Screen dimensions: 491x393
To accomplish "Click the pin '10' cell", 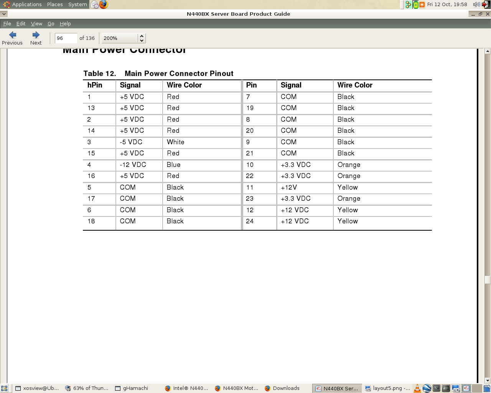I will point(250,165).
